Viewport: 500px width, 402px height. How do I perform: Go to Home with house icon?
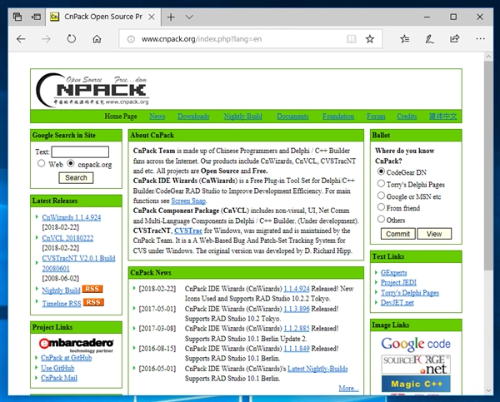pos(97,39)
